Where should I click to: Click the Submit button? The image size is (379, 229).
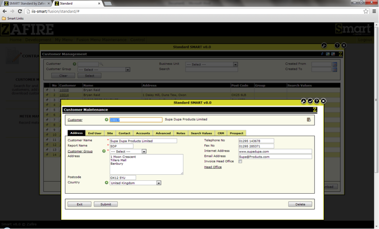click(106, 204)
